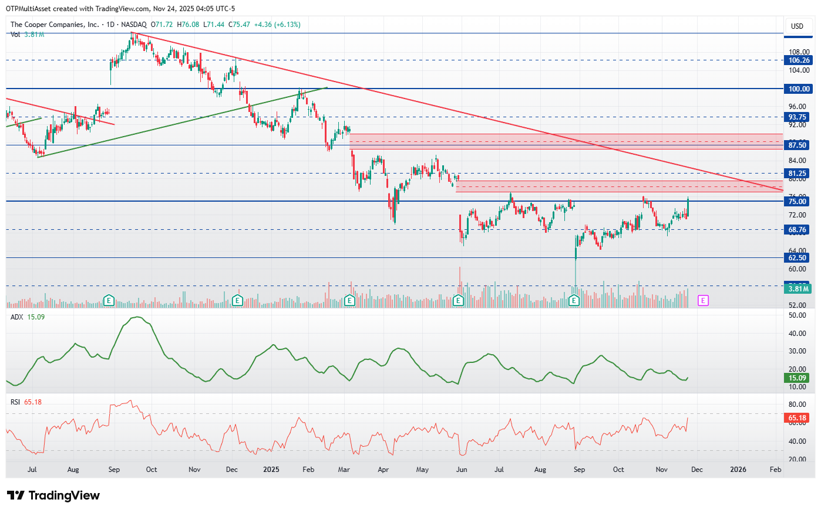821x513 pixels.
Task: Click the 80.00 tick on RSI axis
Action: [x=797, y=405]
